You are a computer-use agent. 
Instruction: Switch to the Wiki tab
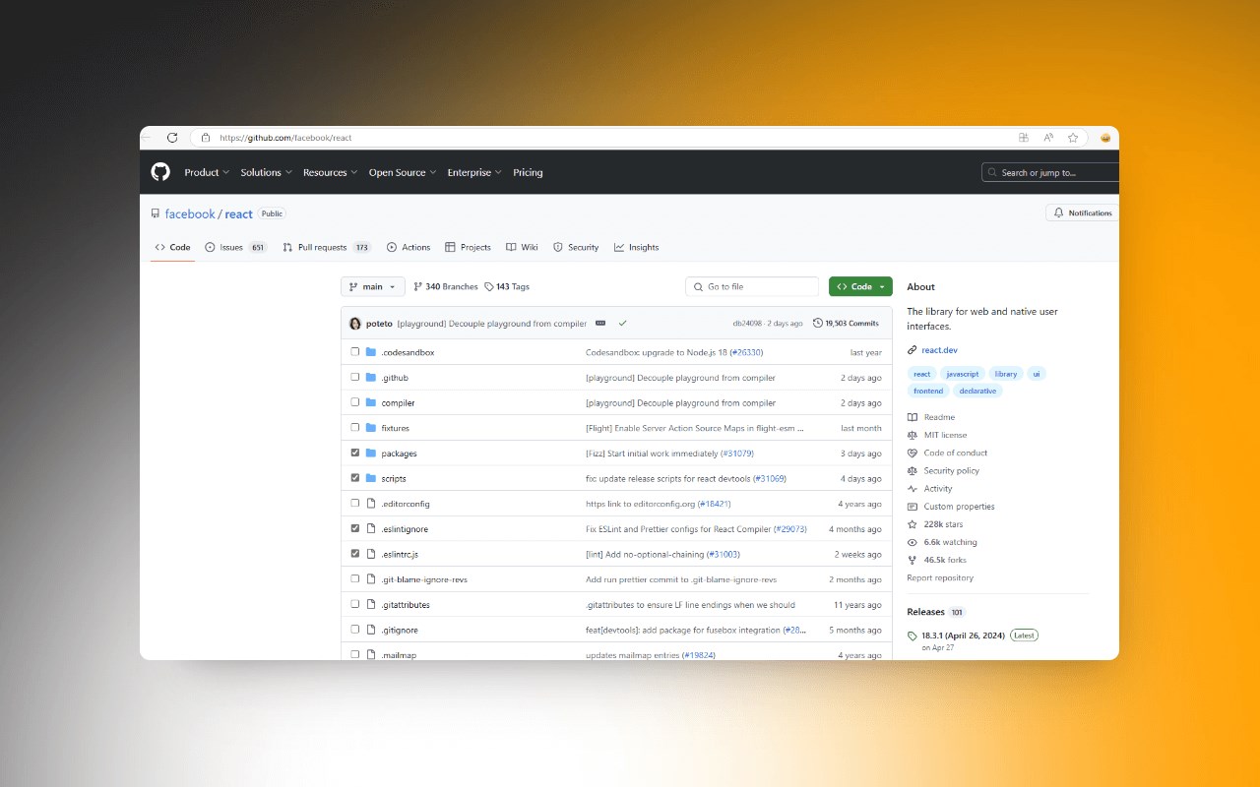point(522,247)
